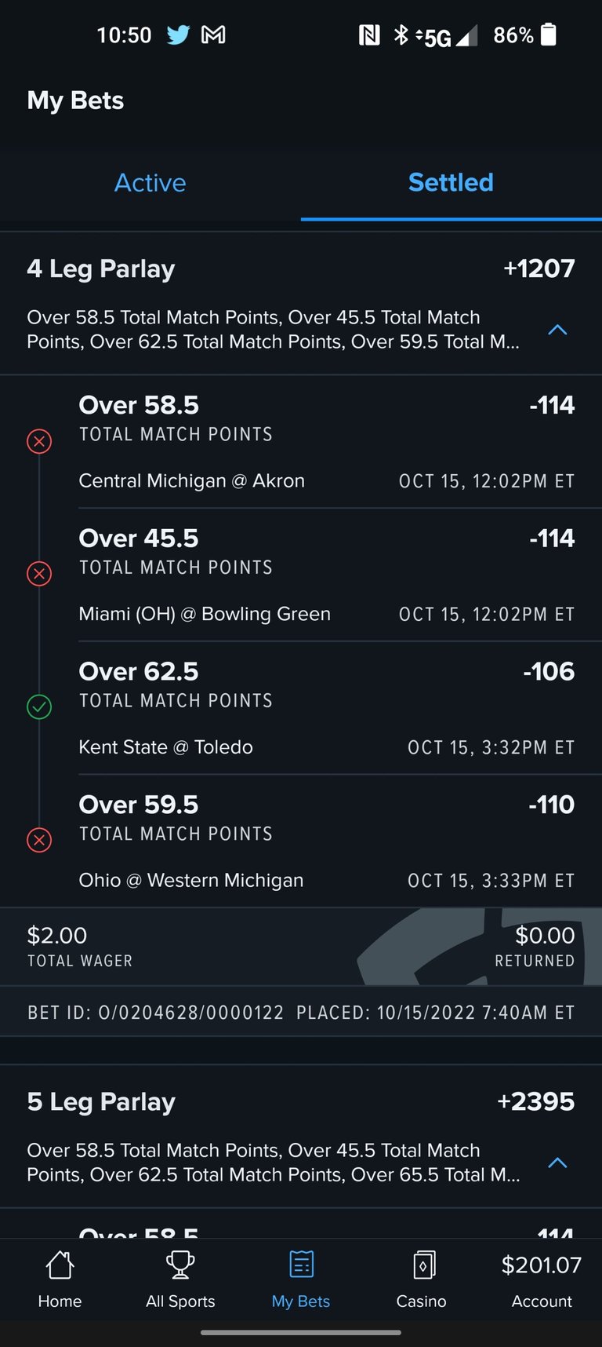The width and height of the screenshot is (602, 1347).
Task: Tap the All Sports trophy icon
Action: (180, 1265)
